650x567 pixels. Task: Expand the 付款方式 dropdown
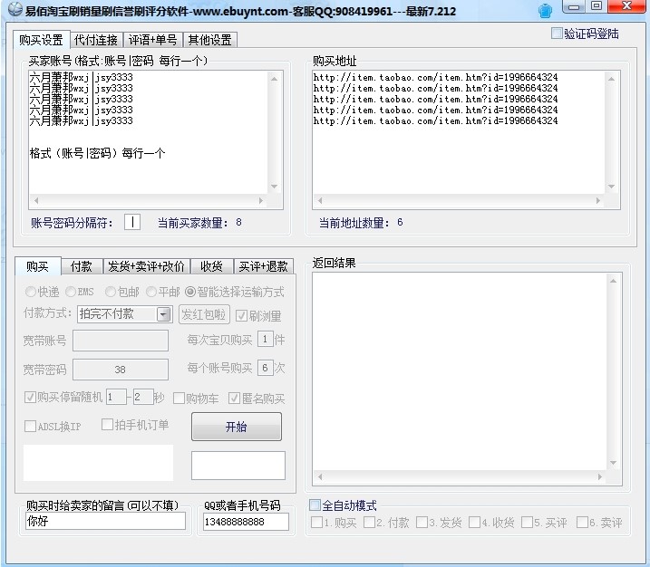pyautogui.click(x=164, y=314)
